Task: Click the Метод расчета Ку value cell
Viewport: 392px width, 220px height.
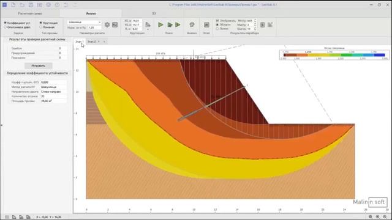Action: tap(53, 87)
